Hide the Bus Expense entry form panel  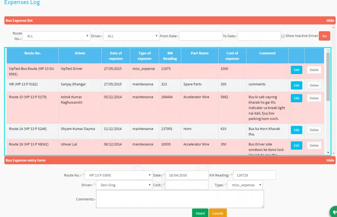[x=330, y=160]
